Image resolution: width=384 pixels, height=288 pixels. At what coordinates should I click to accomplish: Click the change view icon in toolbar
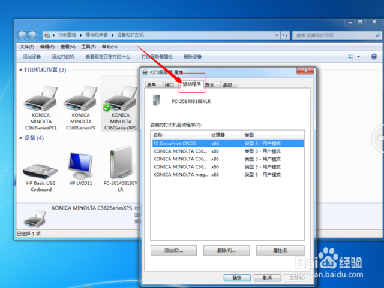(x=350, y=57)
